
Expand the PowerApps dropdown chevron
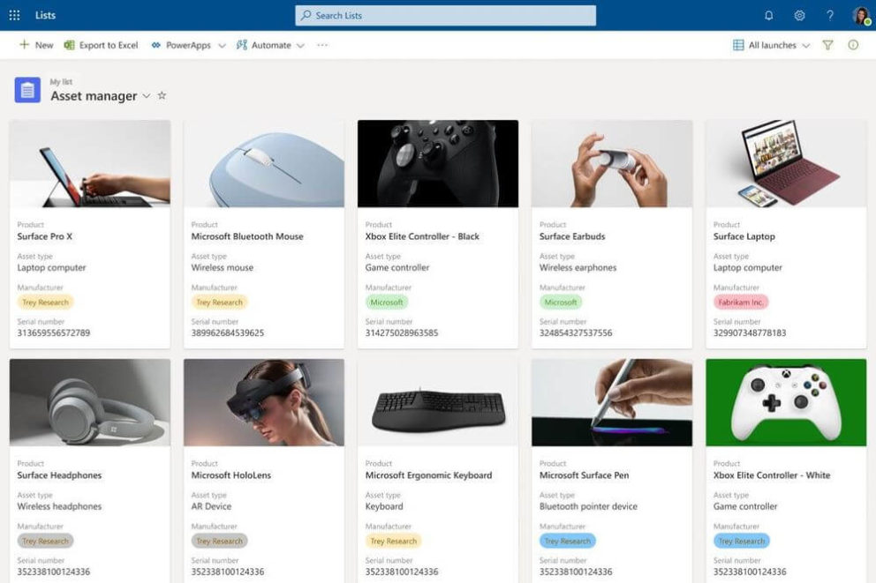(x=223, y=45)
